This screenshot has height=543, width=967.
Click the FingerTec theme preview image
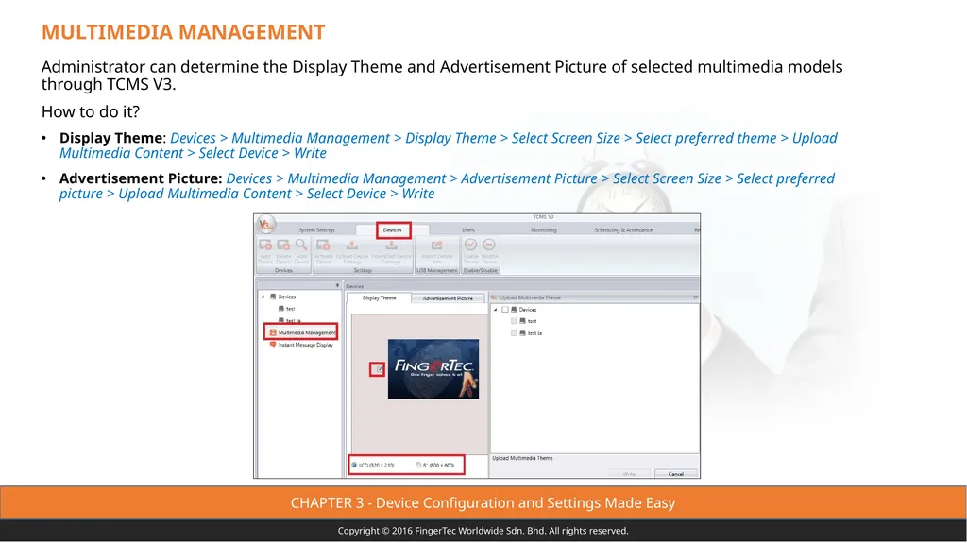[x=433, y=369]
